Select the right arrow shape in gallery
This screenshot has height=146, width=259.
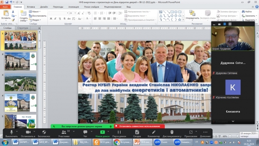[172, 16]
